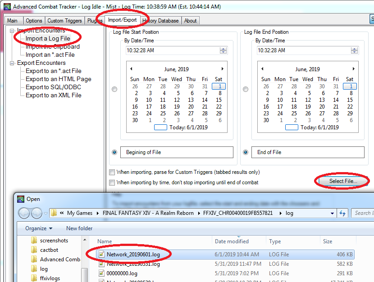Click New folder in Open dialog
The width and height of the screenshot is (374, 282).
pyautogui.click(x=79, y=228)
